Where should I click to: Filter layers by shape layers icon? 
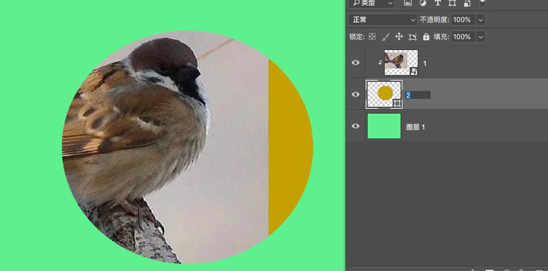pyautogui.click(x=452, y=3)
